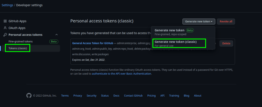The width and height of the screenshot is (262, 107).
Task: Click the GitHub Apps grid icon
Action: pyautogui.click(x=5, y=21)
